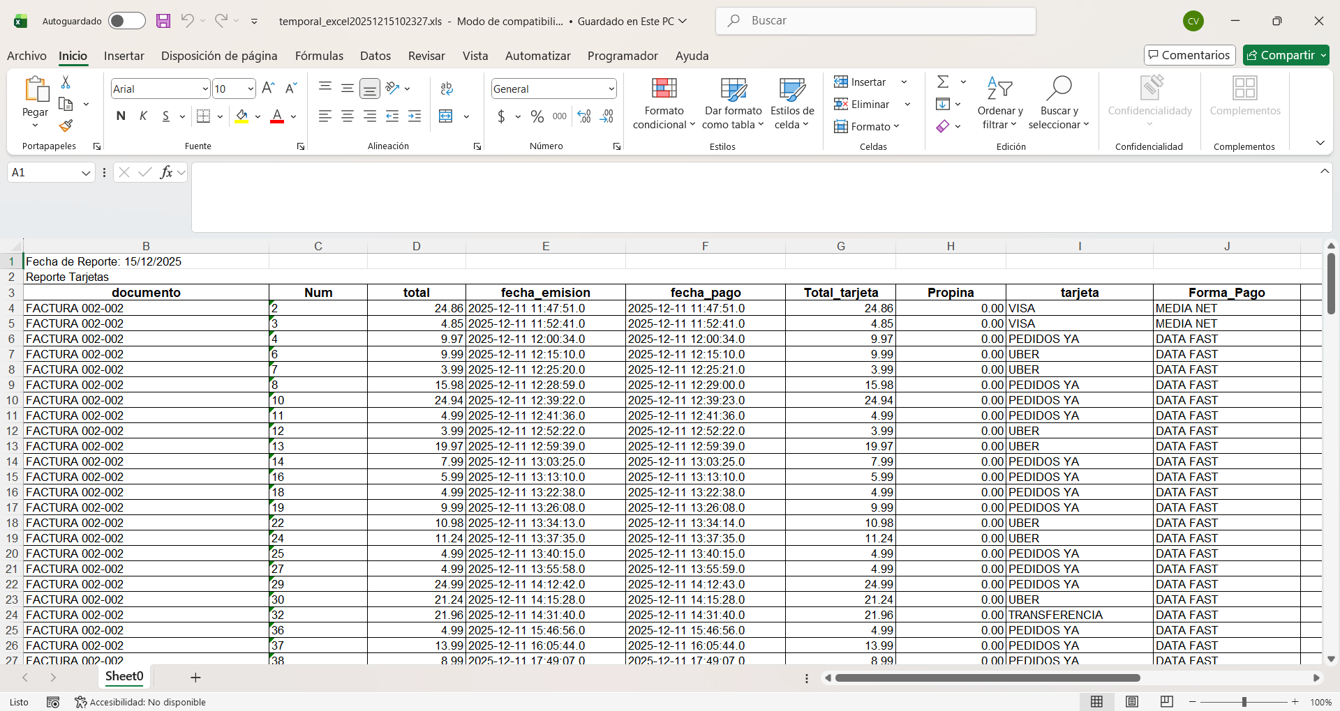Click the Compartir button
This screenshot has height=711, width=1340.
pyautogui.click(x=1281, y=55)
